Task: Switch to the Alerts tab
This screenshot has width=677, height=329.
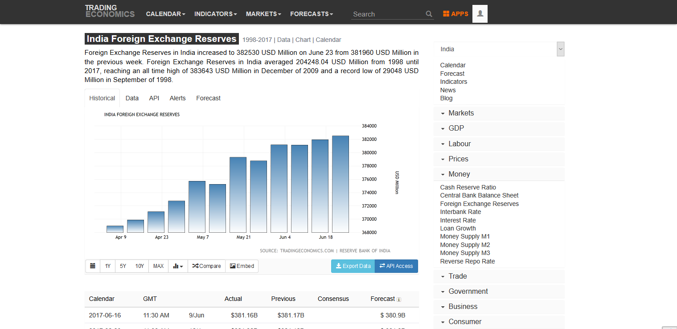Action: pos(177,98)
